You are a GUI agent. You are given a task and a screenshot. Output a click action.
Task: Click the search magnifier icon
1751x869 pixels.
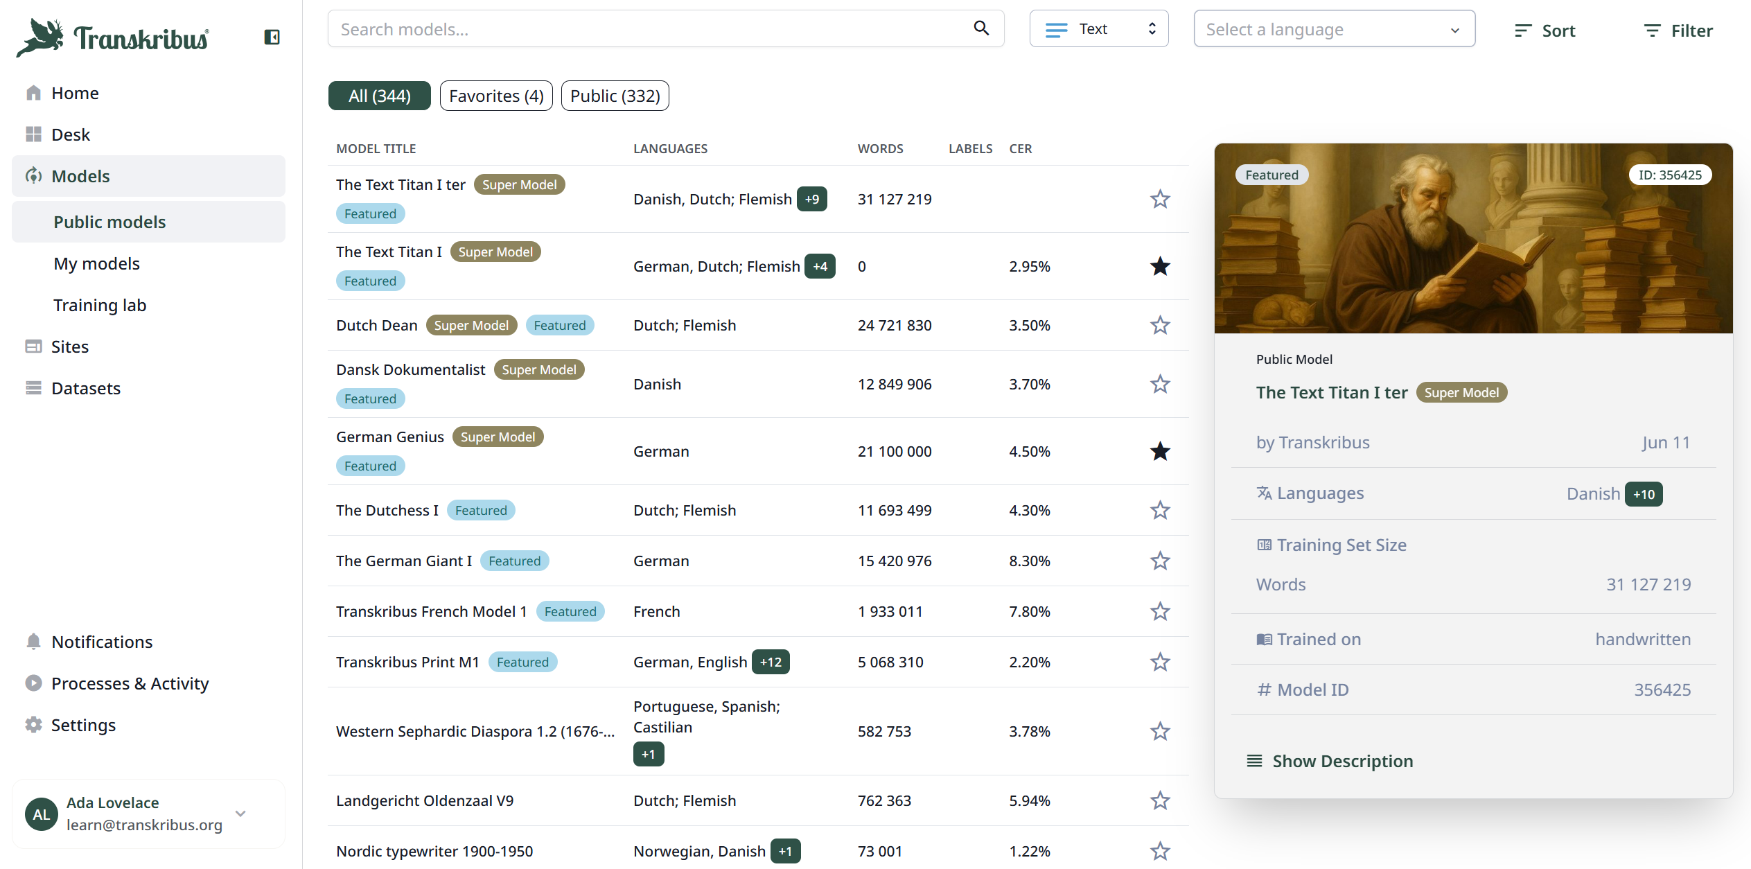pyautogui.click(x=980, y=28)
